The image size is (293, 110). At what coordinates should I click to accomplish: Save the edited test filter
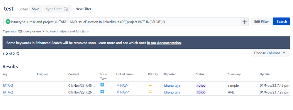click(x=35, y=9)
